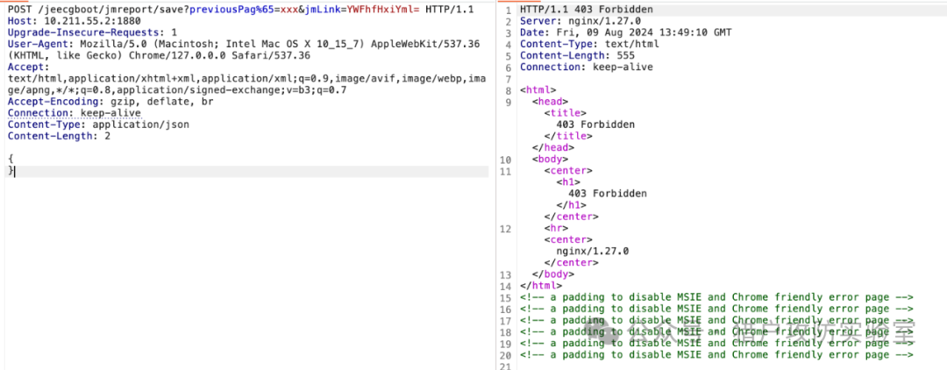Select the Upgrade-Insecure-Requests: 1 header
947x370 pixels.
pyautogui.click(x=92, y=32)
